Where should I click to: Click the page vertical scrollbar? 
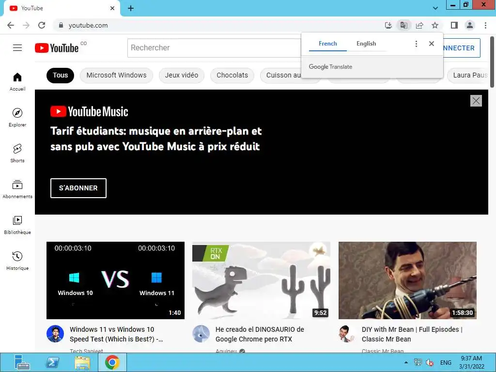492,62
